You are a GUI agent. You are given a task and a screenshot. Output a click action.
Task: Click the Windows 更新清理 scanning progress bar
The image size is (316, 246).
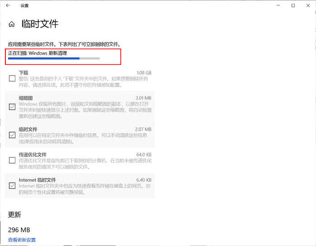point(54,58)
